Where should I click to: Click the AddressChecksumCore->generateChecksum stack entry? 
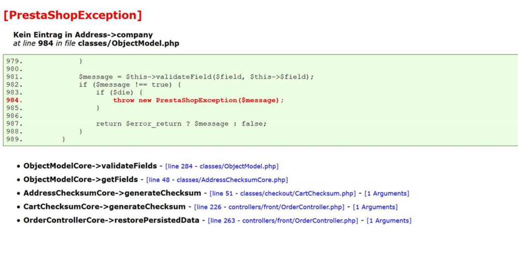point(112,193)
